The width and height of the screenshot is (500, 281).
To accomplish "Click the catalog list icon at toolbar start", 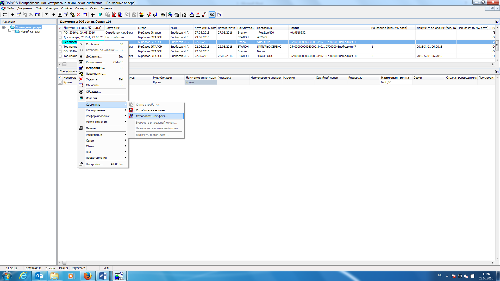I will pyautogui.click(x=5, y=15).
